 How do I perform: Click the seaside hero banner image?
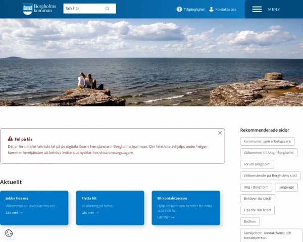pos(151,63)
